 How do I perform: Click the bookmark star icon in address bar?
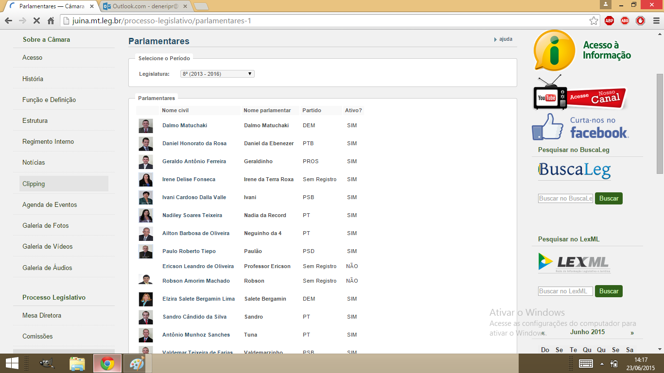pyautogui.click(x=594, y=21)
